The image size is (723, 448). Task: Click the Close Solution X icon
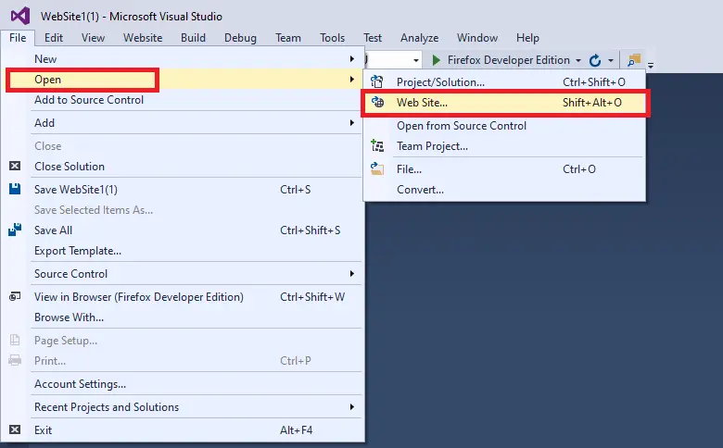[15, 166]
